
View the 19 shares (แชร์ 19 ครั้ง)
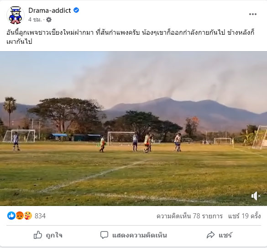click(x=244, y=216)
